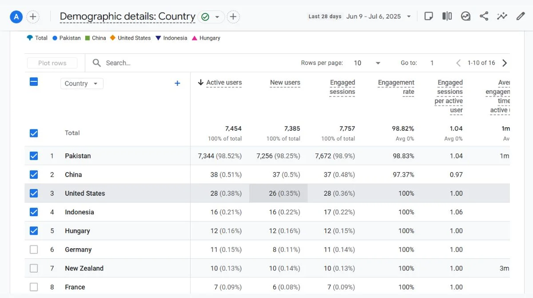Image resolution: width=533 pixels, height=298 pixels.
Task: Click the Hungary country name
Action: click(x=77, y=231)
